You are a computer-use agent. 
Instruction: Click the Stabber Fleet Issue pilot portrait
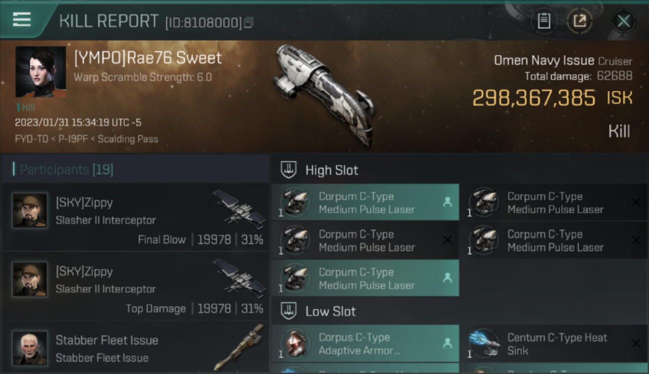tap(30, 348)
